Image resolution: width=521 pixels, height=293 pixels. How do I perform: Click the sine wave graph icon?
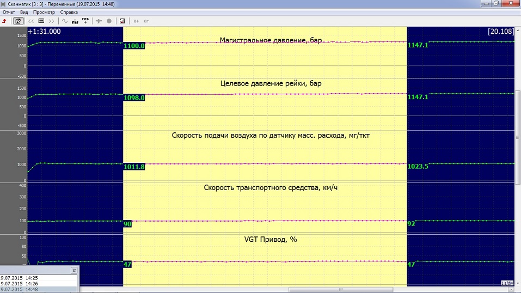click(x=65, y=21)
